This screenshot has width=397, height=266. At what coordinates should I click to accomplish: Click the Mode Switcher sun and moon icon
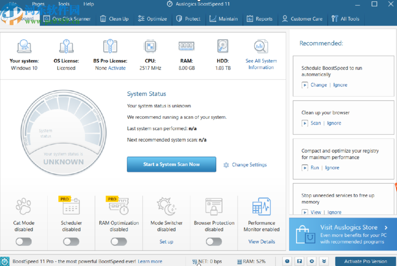166,207
